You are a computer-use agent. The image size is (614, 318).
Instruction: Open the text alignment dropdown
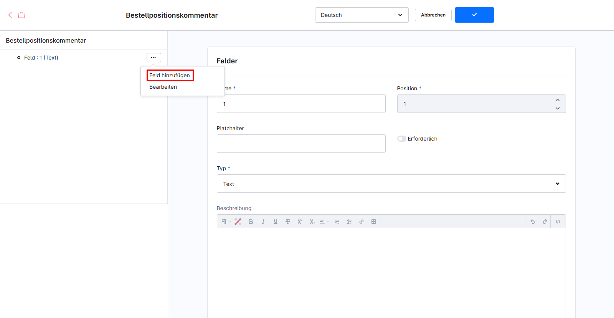click(x=325, y=222)
